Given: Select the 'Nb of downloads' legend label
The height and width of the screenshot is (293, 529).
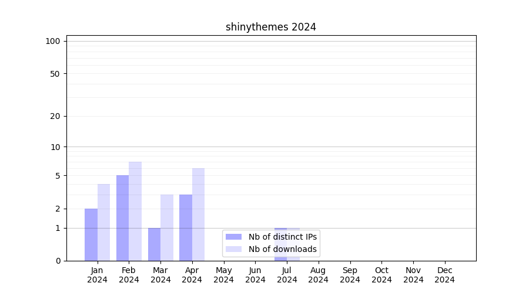Looking at the screenshot, I should pyautogui.click(x=282, y=249).
